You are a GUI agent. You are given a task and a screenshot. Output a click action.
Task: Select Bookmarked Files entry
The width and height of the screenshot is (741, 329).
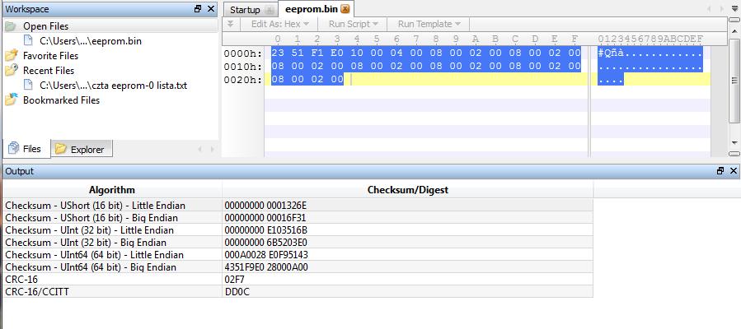tap(62, 100)
